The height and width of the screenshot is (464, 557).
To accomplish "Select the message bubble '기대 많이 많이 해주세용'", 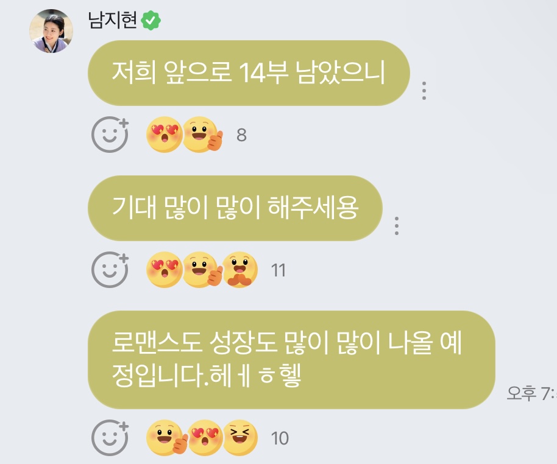I will [x=235, y=208].
